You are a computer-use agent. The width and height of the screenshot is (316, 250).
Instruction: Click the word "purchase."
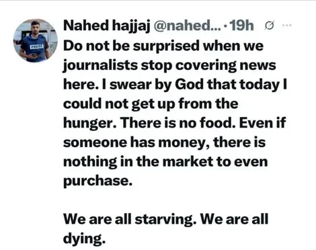pos(97,181)
